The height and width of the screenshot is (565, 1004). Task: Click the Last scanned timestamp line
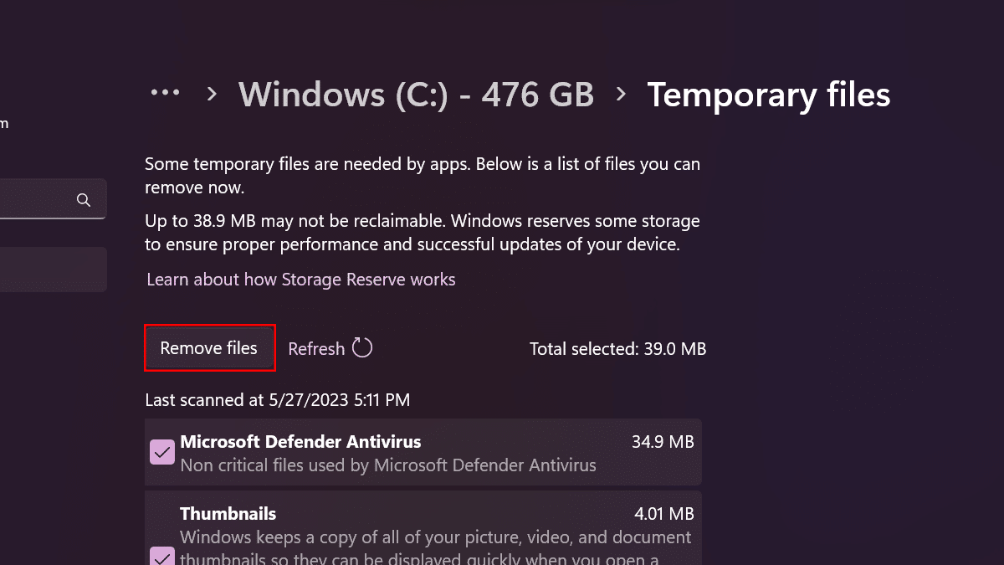(277, 400)
